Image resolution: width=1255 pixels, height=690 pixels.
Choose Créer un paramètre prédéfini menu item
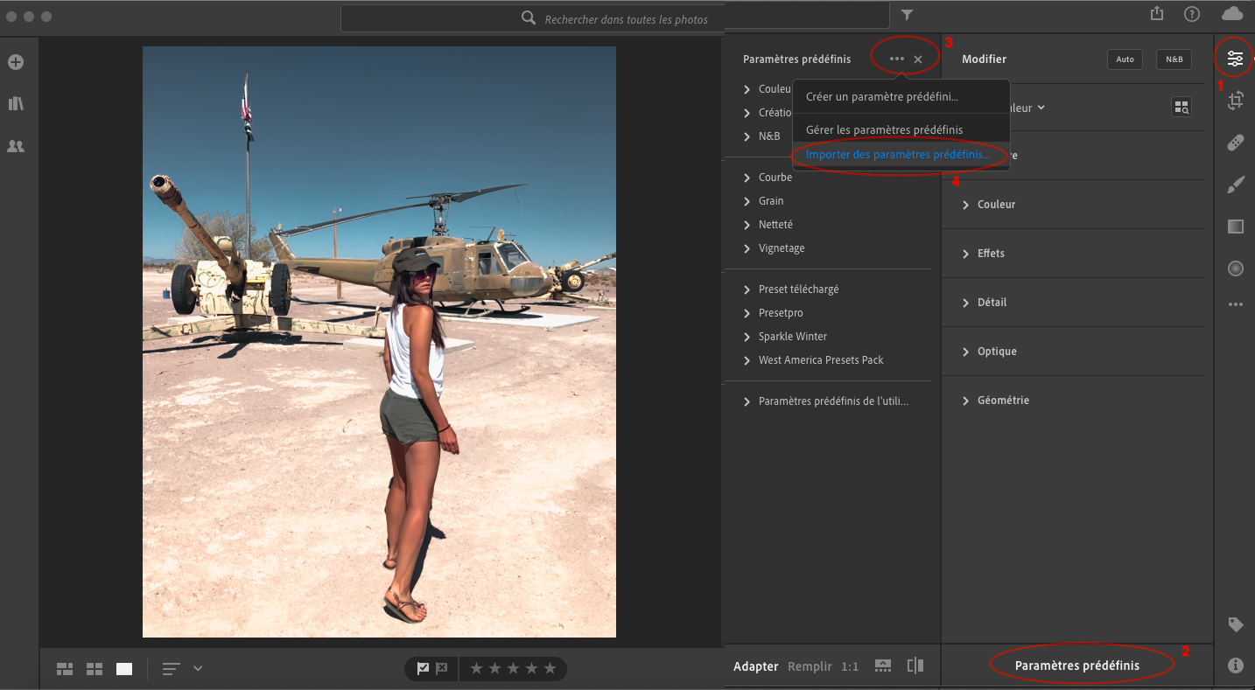881,97
